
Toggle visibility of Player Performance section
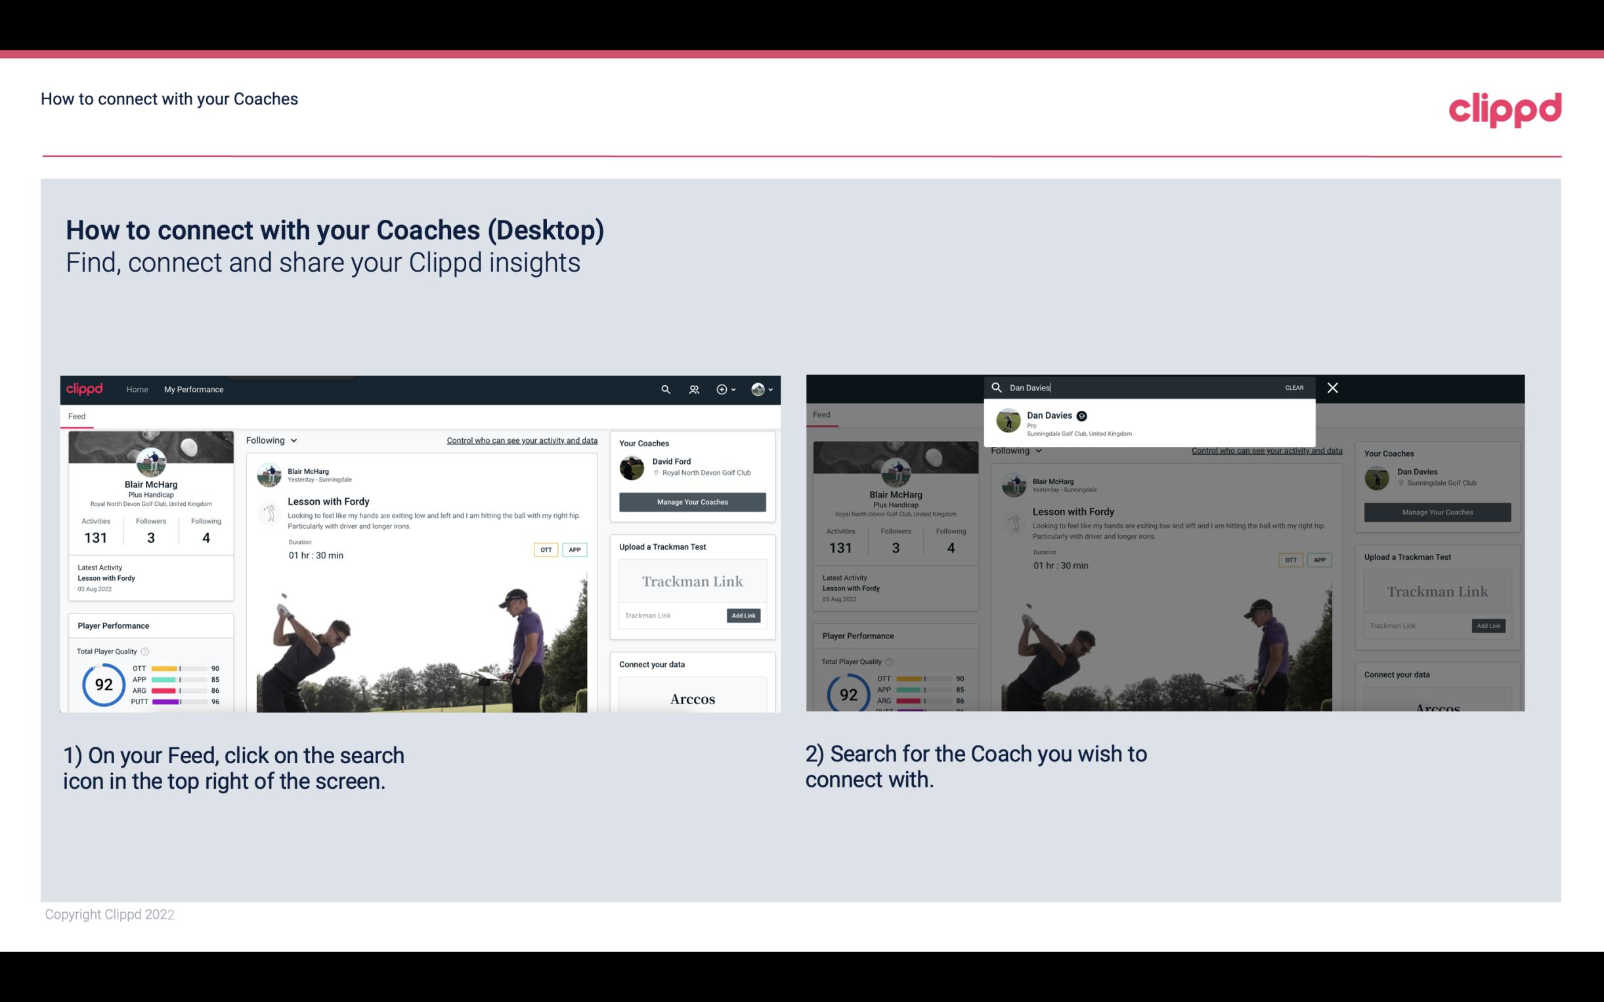tap(113, 625)
